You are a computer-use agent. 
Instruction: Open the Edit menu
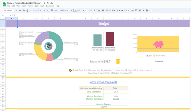coord(13,6)
